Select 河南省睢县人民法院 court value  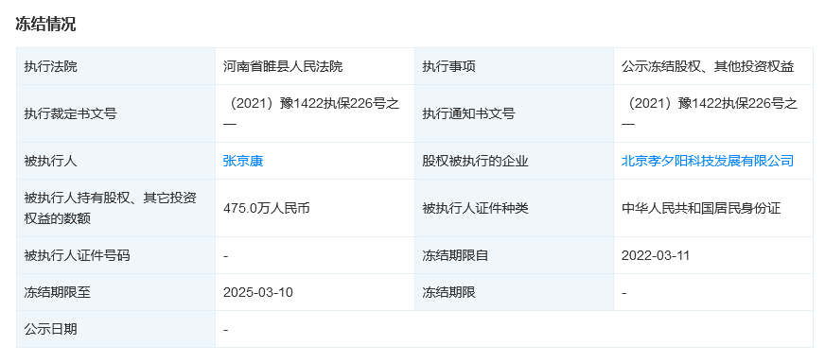283,67
